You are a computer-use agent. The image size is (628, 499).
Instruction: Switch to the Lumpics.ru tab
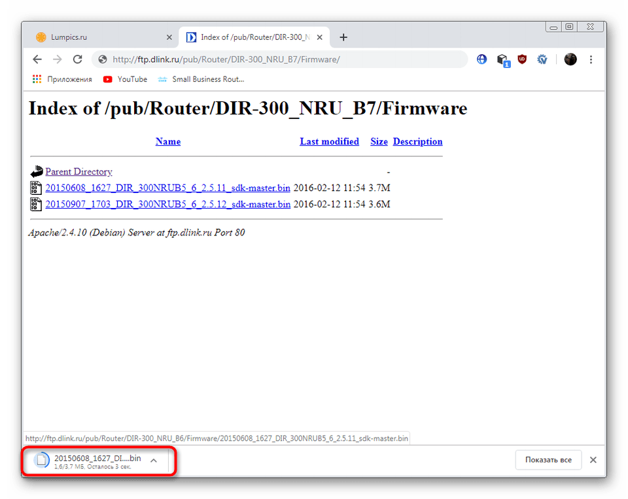100,37
